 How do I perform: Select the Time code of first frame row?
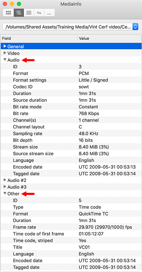pyautogui.click(x=71, y=234)
